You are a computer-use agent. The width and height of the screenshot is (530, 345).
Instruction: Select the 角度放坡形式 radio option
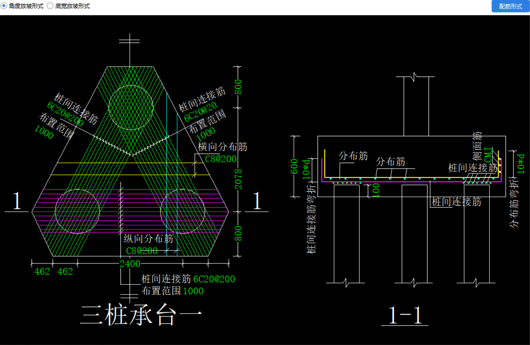22,6
